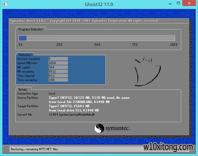Click the 'Percent complete' label
Viewport: 198px width, 156px height.
coord(29,59)
